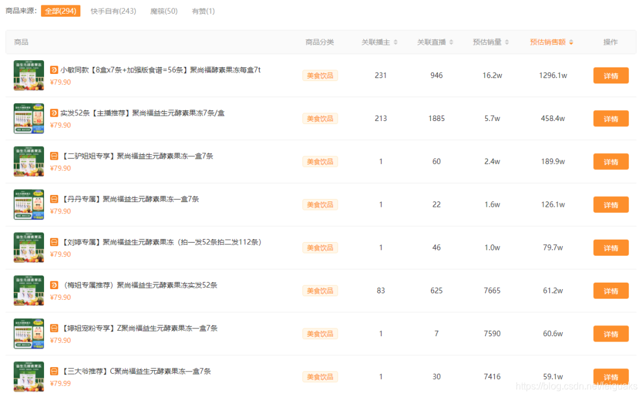Click 美食饮品 tag in 丹丹专属 row
The width and height of the screenshot is (643, 397).
(x=320, y=205)
